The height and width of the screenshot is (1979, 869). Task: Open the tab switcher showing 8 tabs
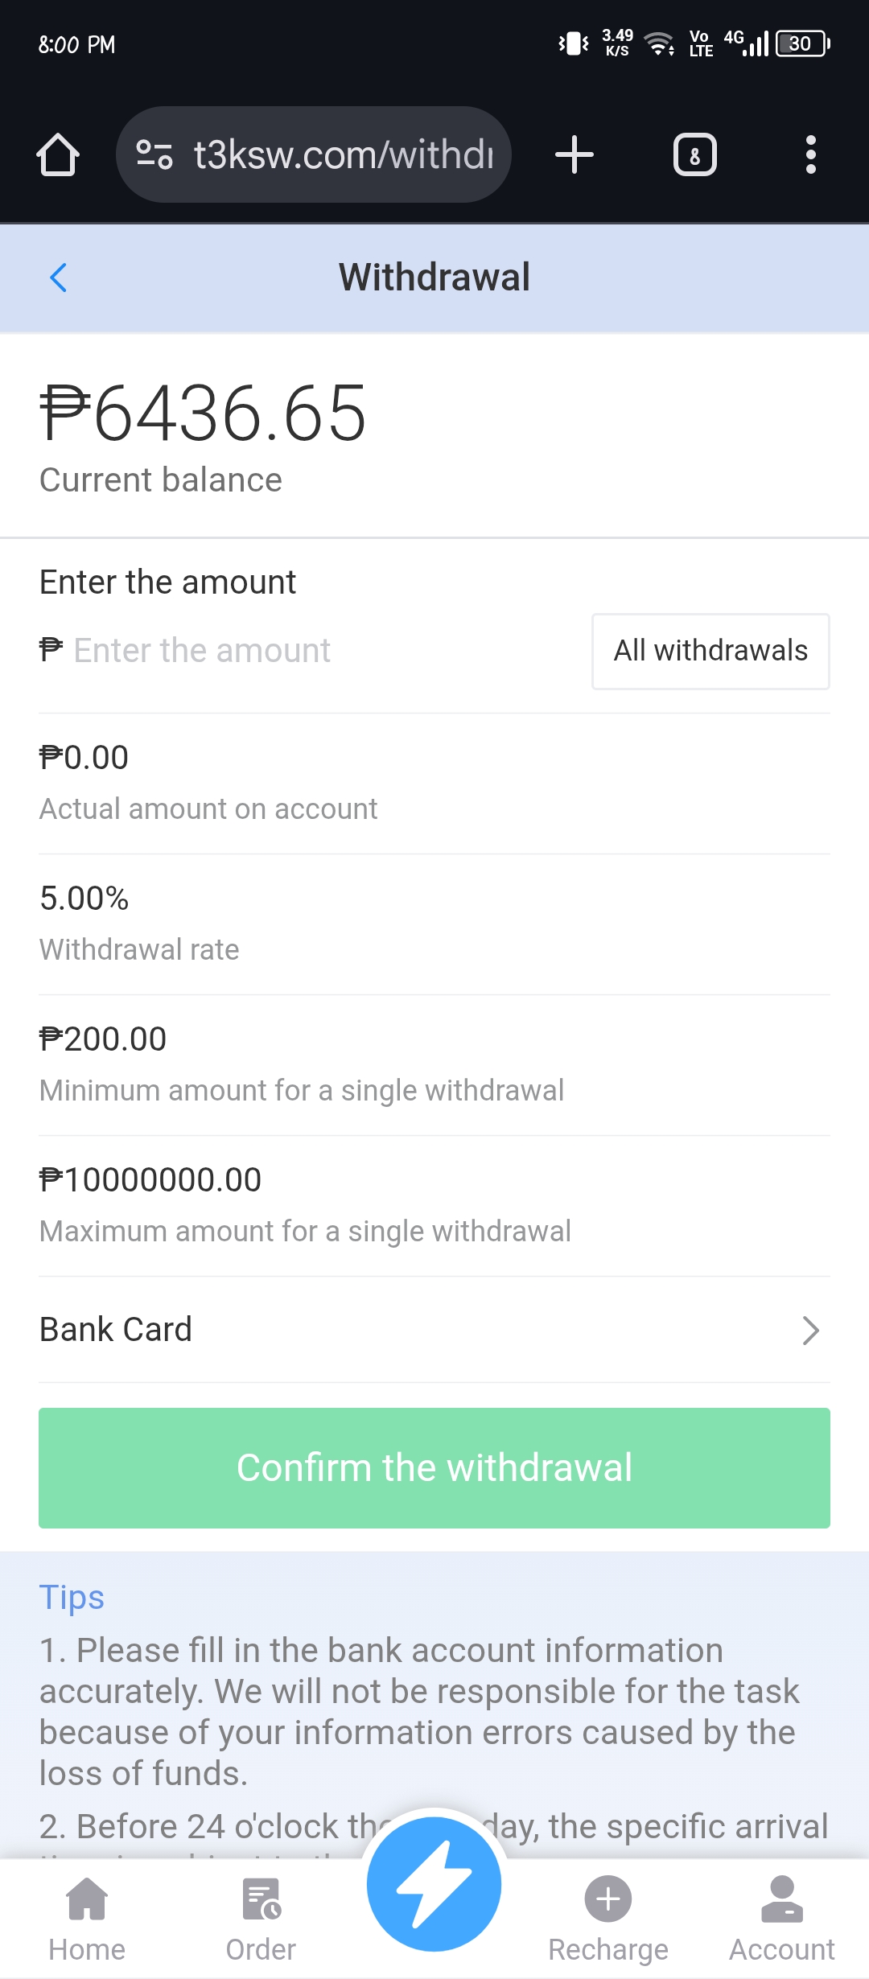pyautogui.click(x=694, y=154)
